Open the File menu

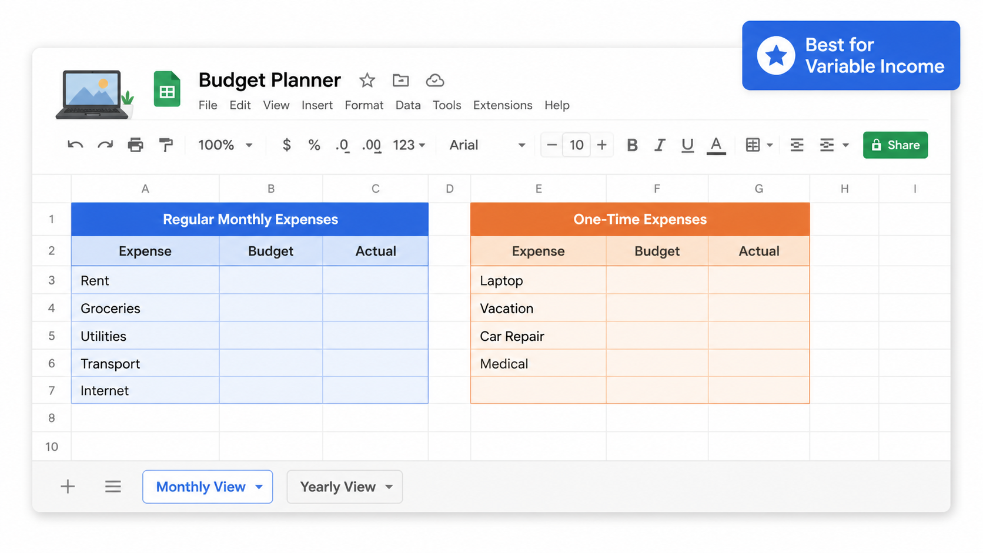(x=208, y=105)
